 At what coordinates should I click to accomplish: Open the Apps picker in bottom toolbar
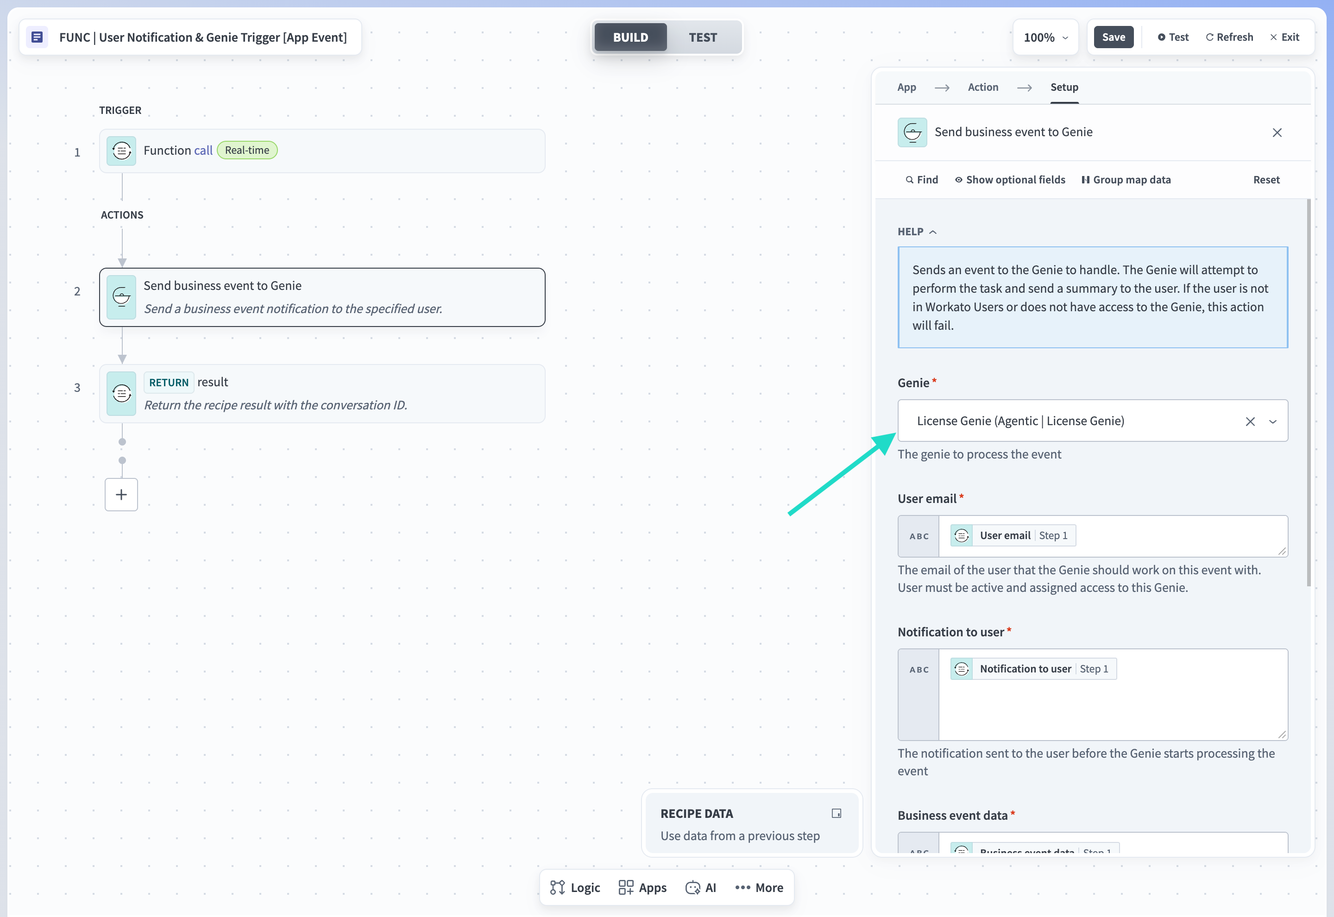click(x=643, y=888)
